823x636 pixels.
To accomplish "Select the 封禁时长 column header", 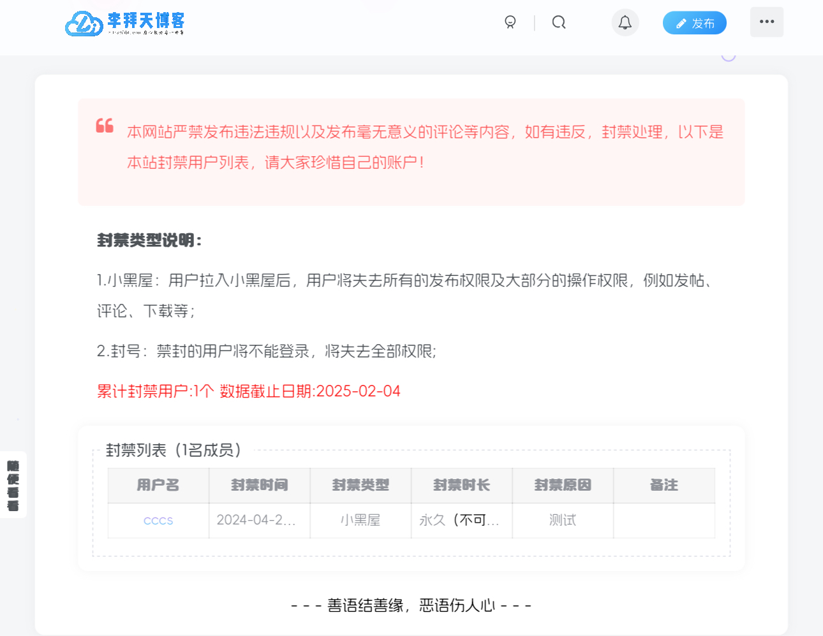I will [x=462, y=486].
